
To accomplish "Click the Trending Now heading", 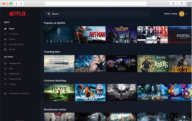I will (52, 52).
